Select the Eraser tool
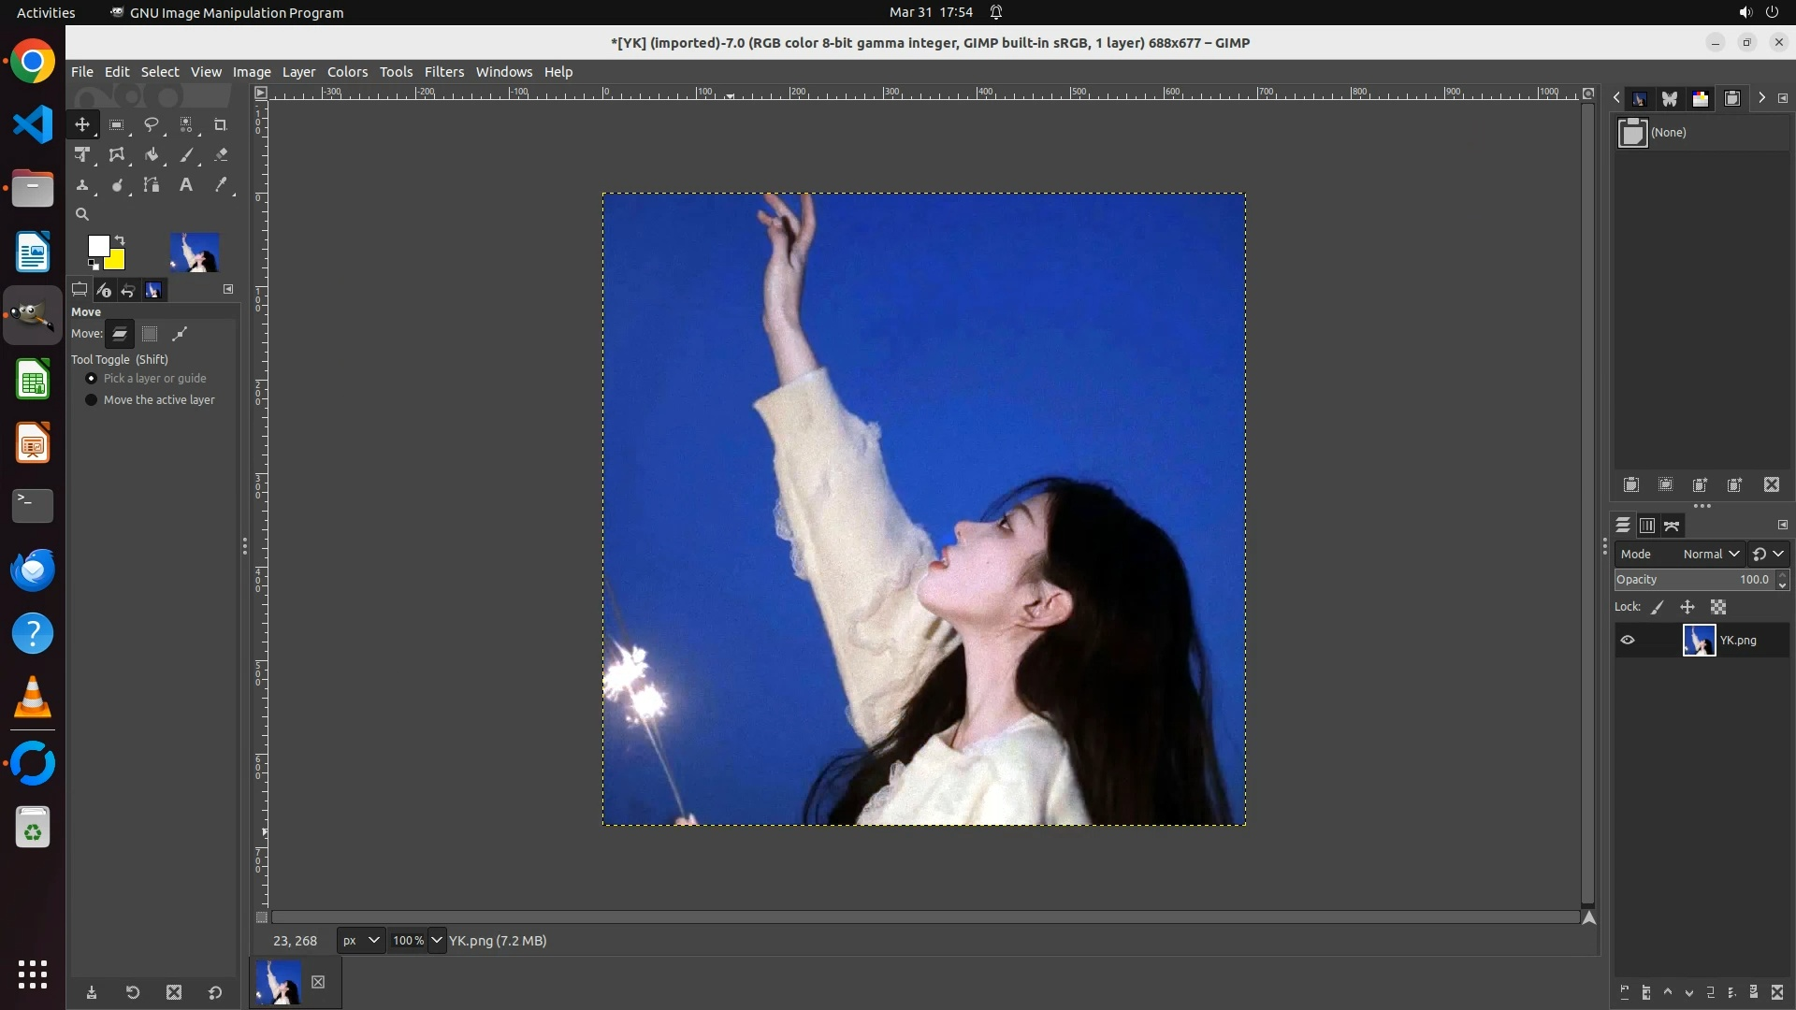 click(x=221, y=155)
